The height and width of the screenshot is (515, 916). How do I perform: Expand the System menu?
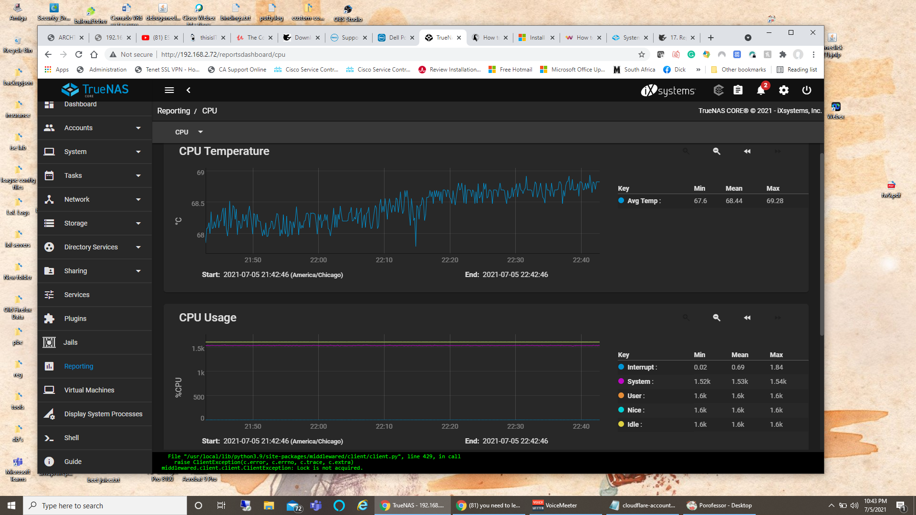94,152
